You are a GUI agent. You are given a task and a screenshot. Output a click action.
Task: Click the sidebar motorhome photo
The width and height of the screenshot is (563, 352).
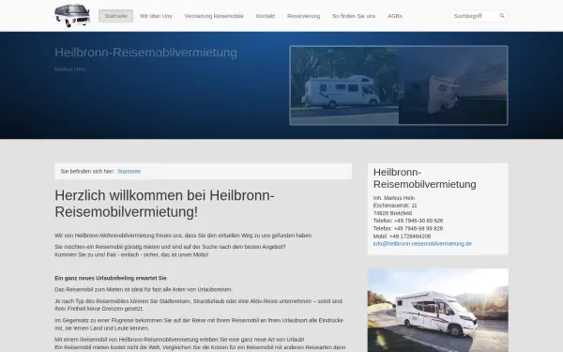pos(437,311)
